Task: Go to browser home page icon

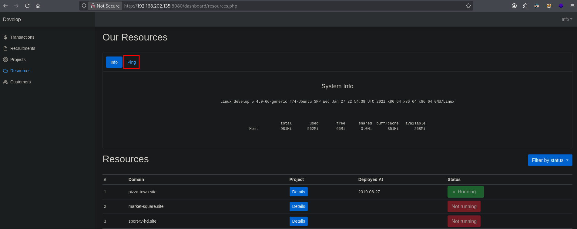Action: [x=38, y=6]
